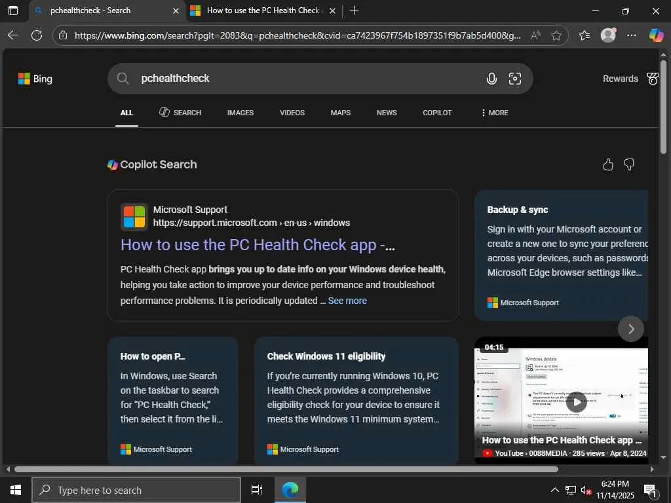Open the tab actions menu icon
This screenshot has width=671, height=503.
coord(13,10)
